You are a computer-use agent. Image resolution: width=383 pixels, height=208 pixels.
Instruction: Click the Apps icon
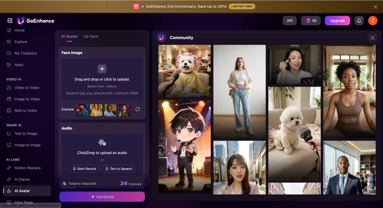(x=9, y=65)
